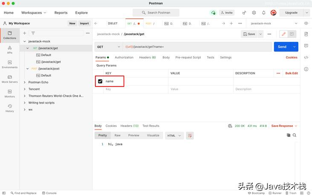Click the network globe icon next to 200 OK

click(x=230, y=126)
